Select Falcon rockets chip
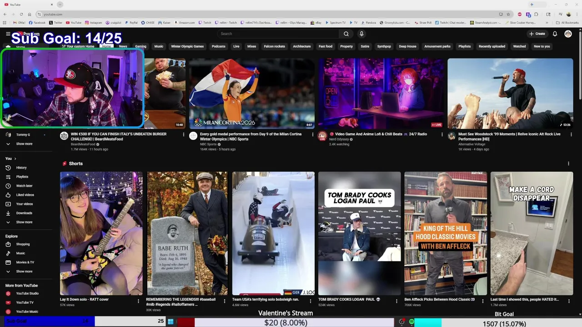 click(x=274, y=46)
